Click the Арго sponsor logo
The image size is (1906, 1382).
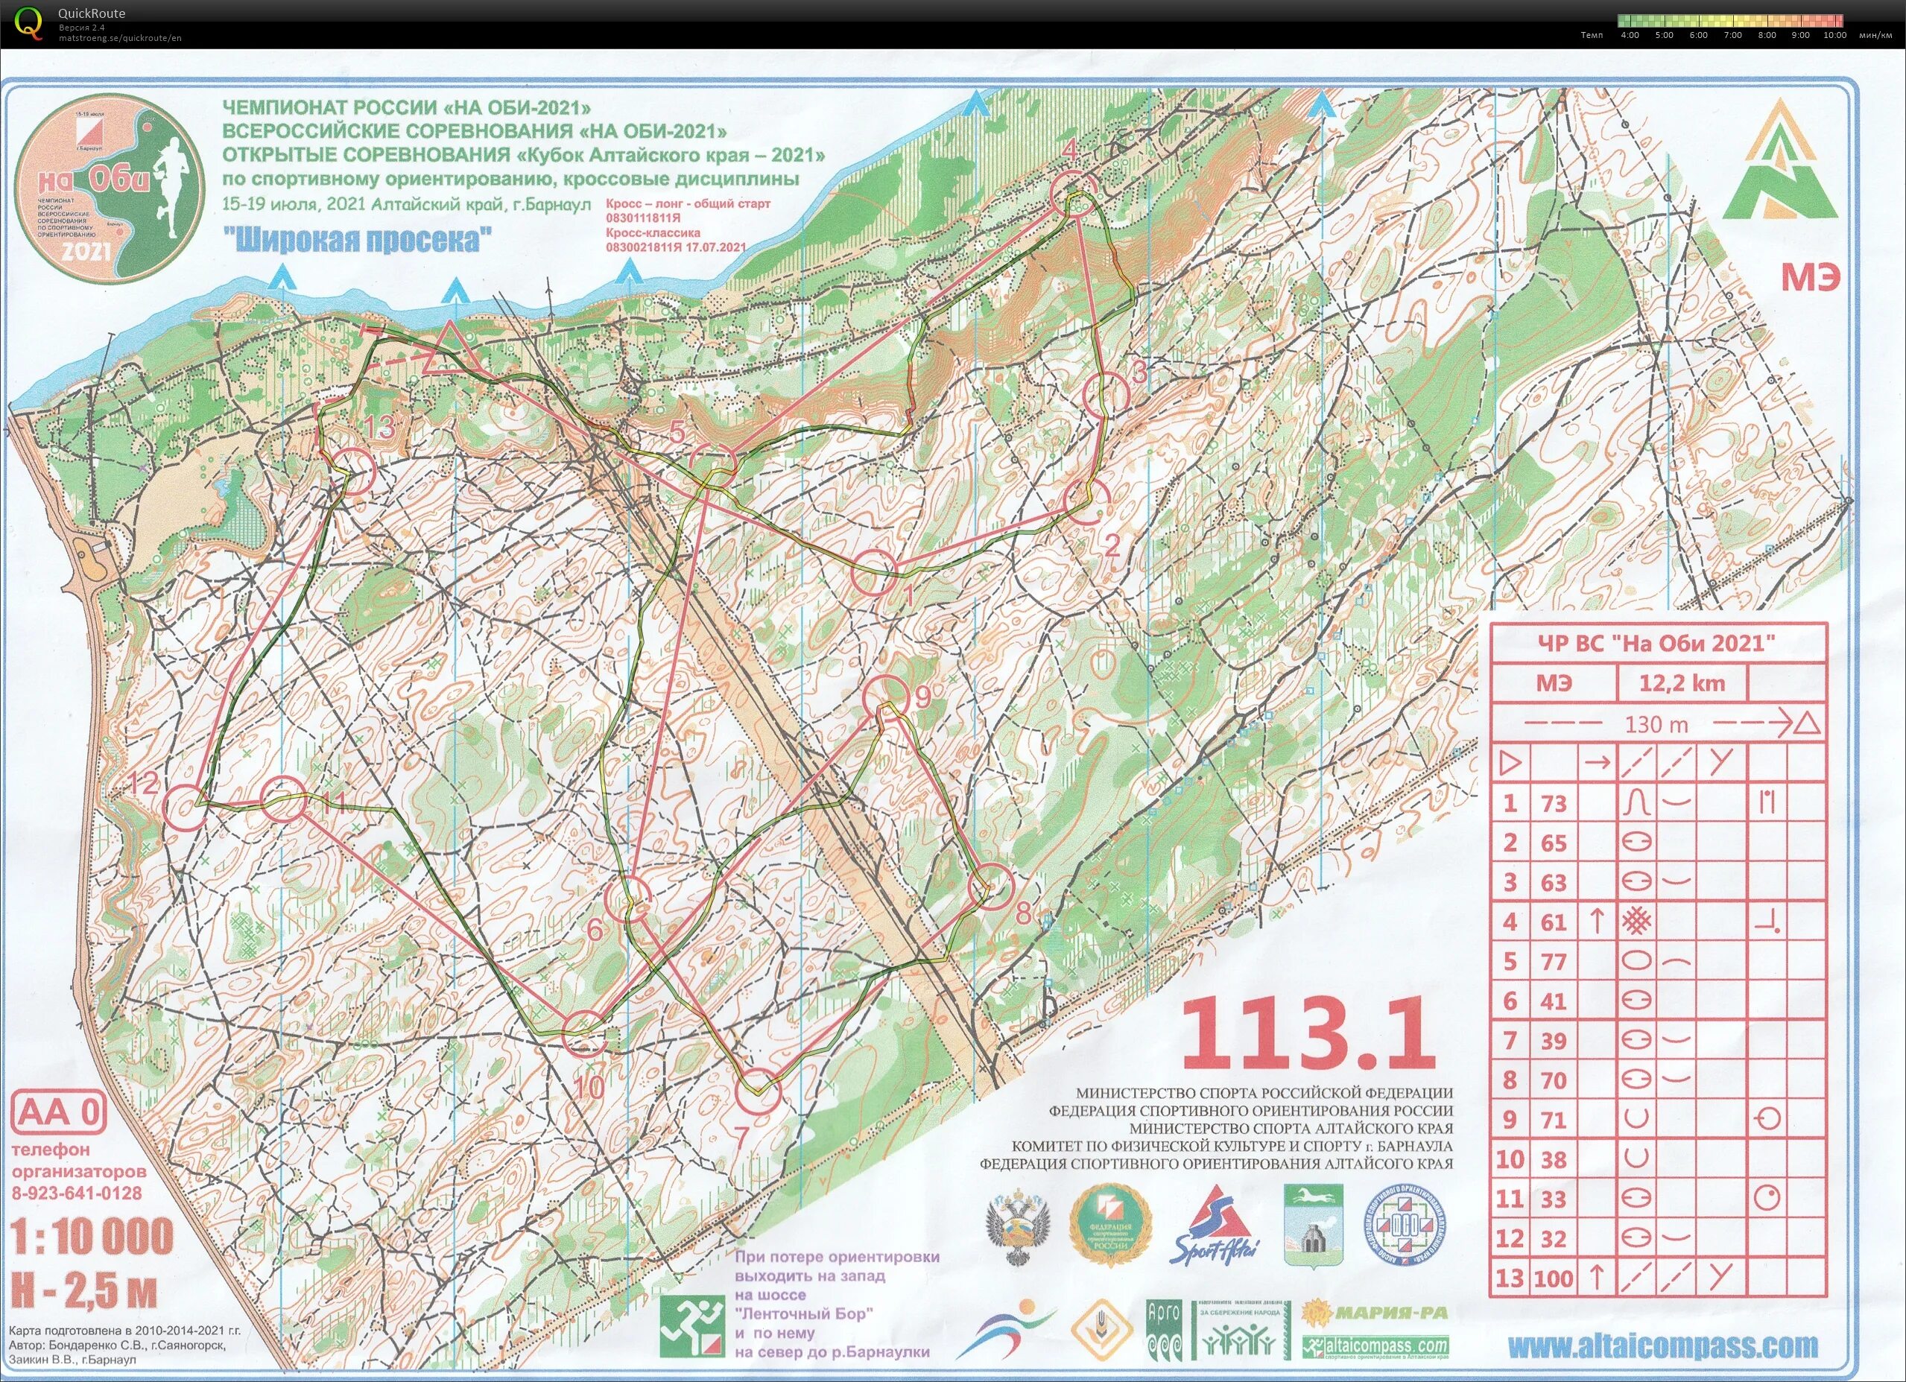pyautogui.click(x=1164, y=1330)
